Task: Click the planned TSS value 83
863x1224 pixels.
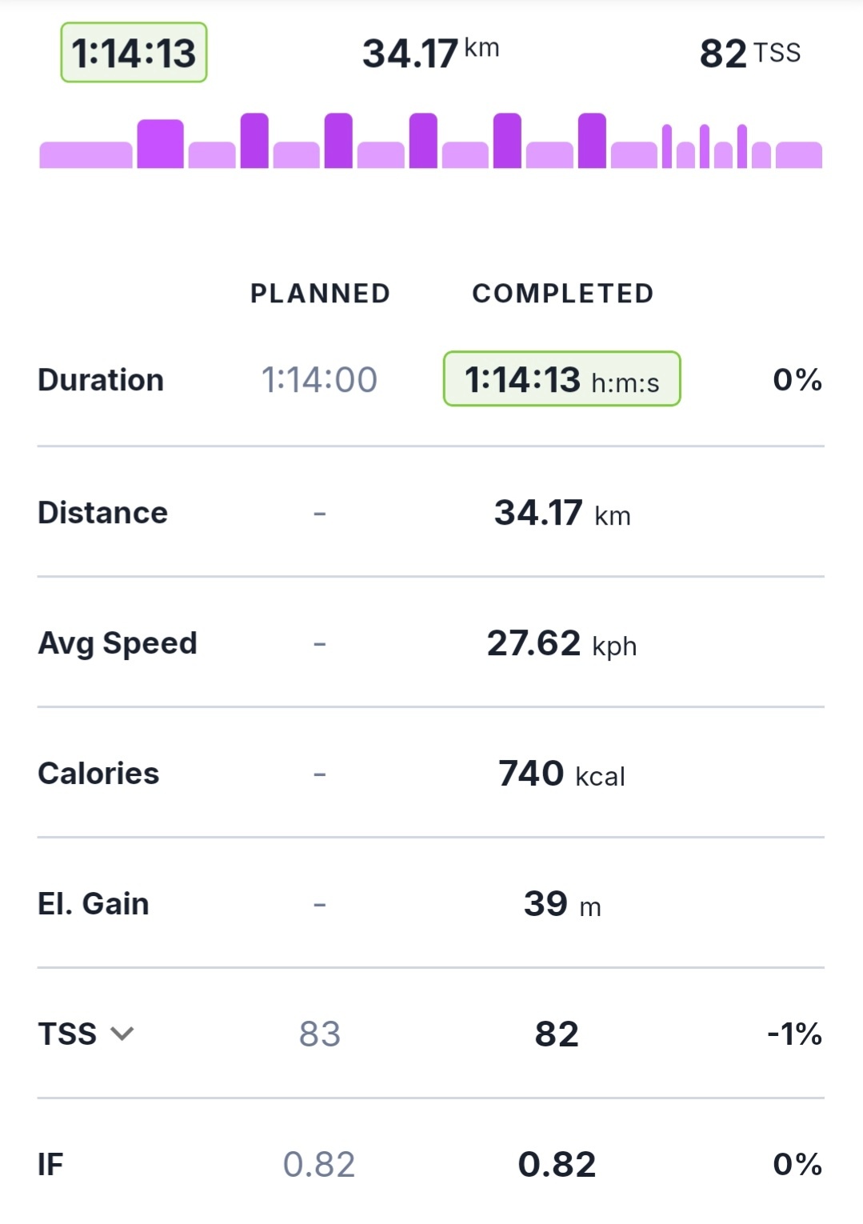Action: [319, 1034]
